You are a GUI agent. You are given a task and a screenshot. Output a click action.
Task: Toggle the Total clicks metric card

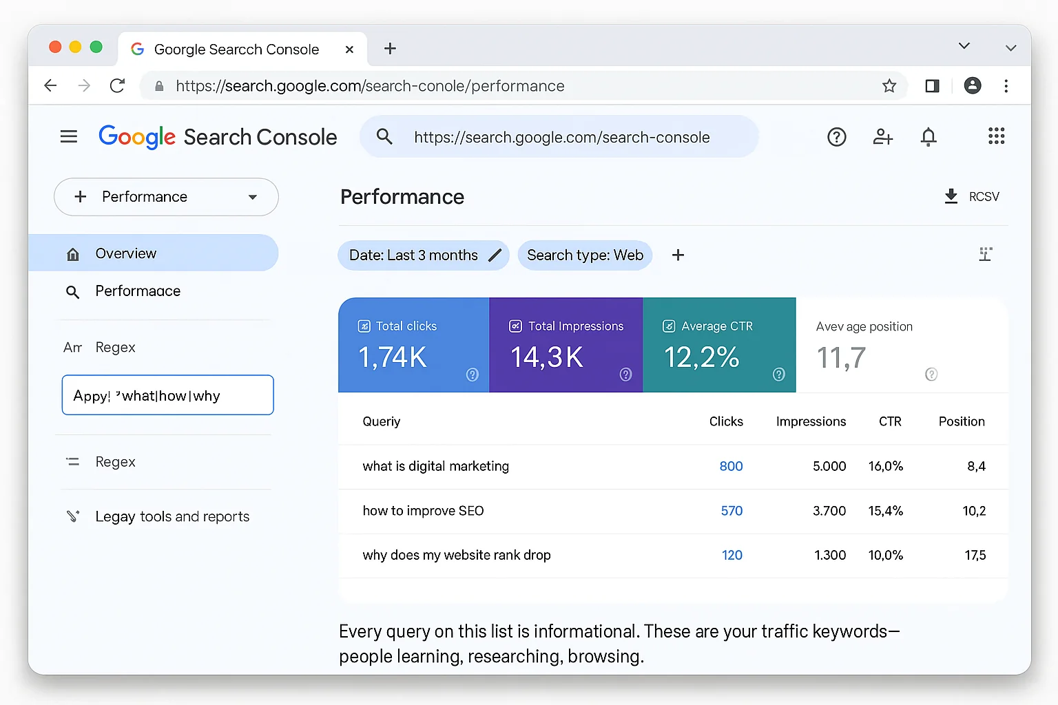click(x=413, y=344)
